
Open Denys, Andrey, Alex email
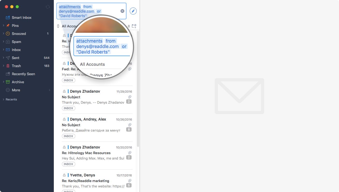(x=97, y=128)
